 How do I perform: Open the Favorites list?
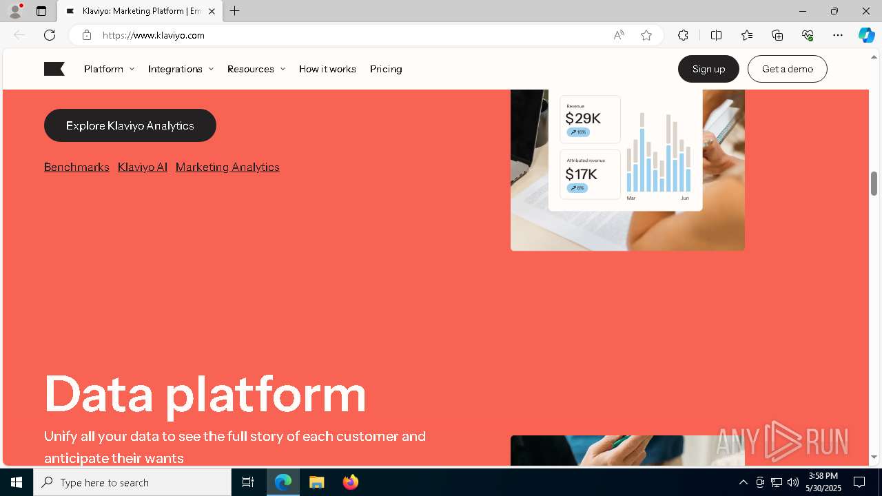pos(747,35)
